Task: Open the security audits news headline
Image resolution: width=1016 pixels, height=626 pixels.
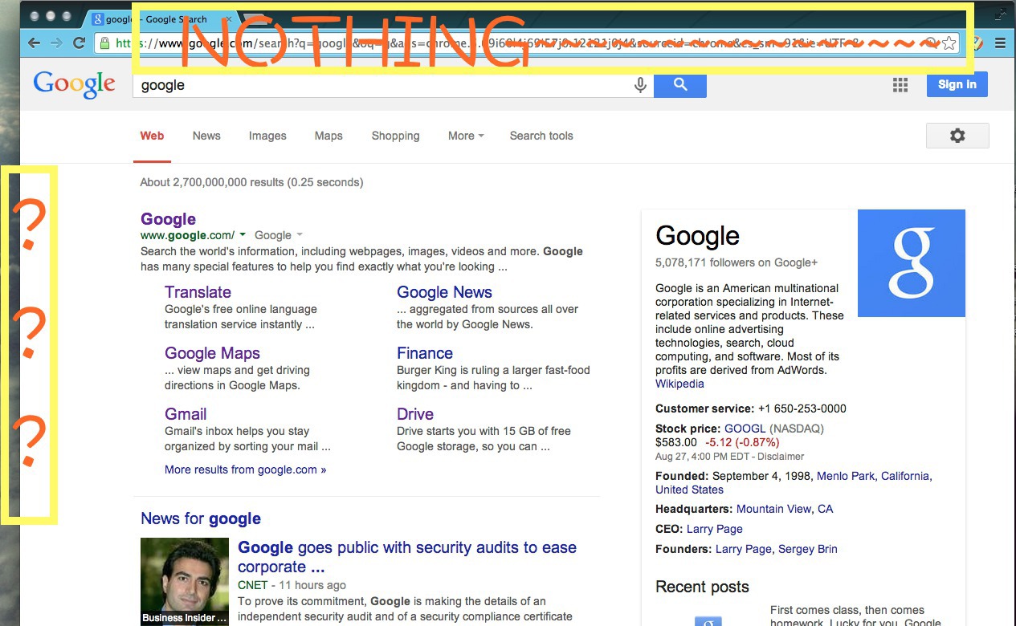Action: 407,557
